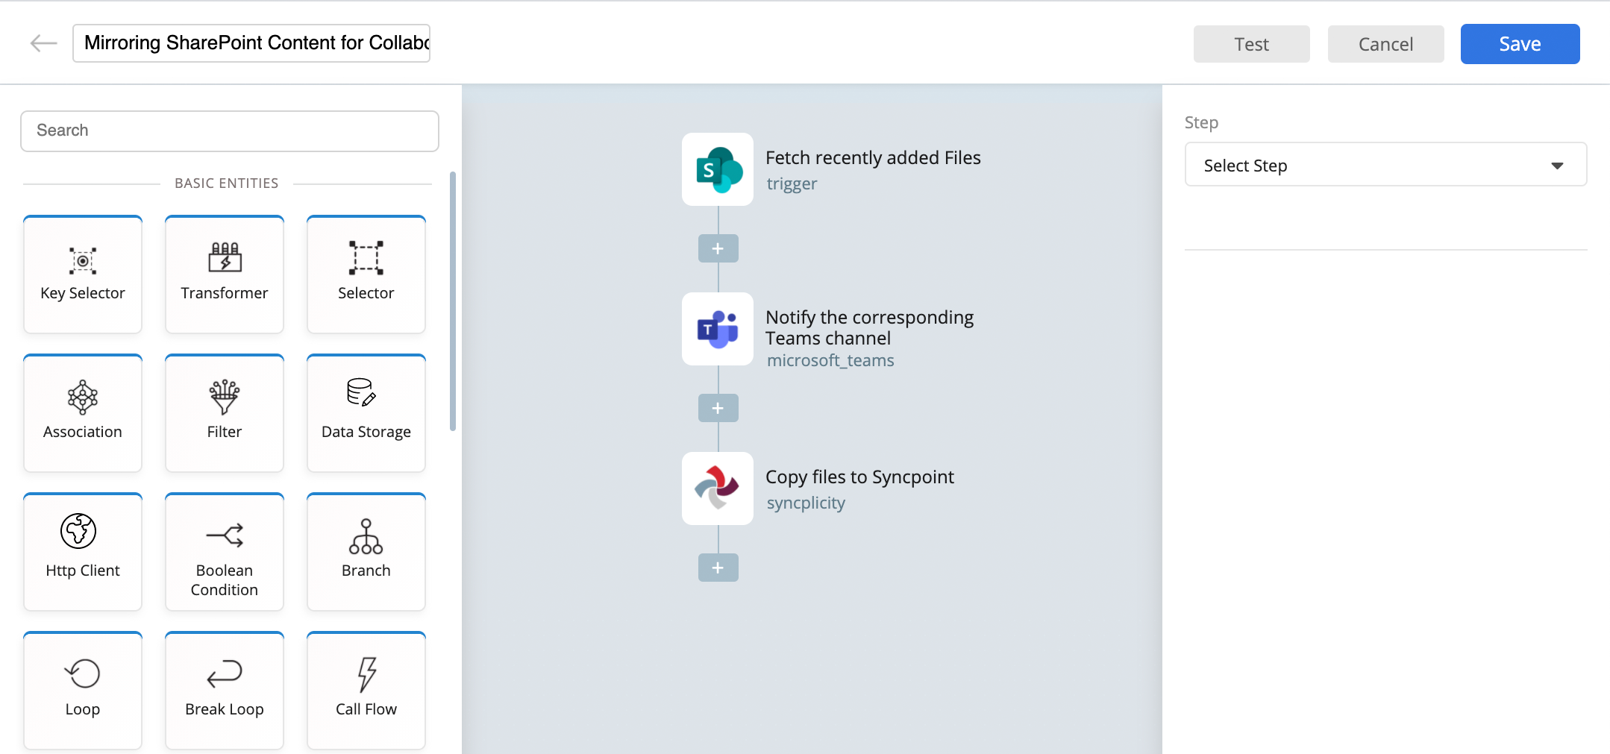Image resolution: width=1610 pixels, height=754 pixels.
Task: Open the Select Step dropdown
Action: point(1386,165)
